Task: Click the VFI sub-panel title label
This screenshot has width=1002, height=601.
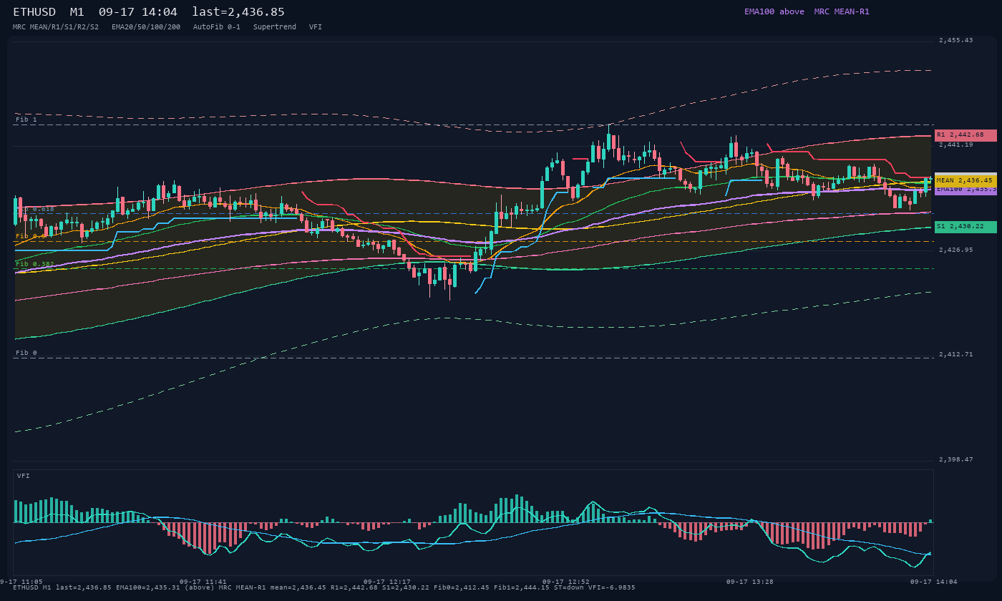Action: click(24, 476)
